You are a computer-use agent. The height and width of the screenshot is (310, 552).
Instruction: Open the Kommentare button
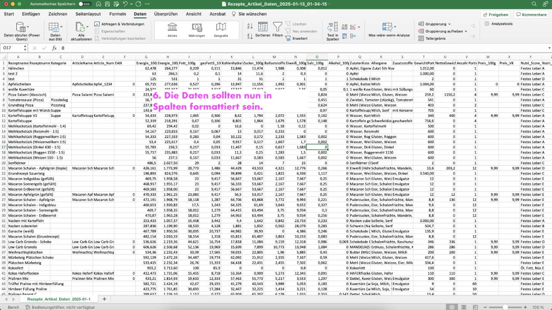(x=531, y=15)
